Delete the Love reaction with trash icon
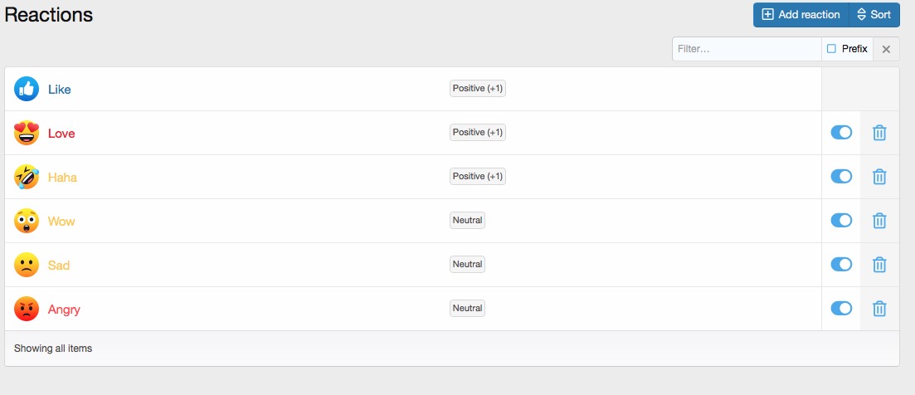 coord(879,133)
